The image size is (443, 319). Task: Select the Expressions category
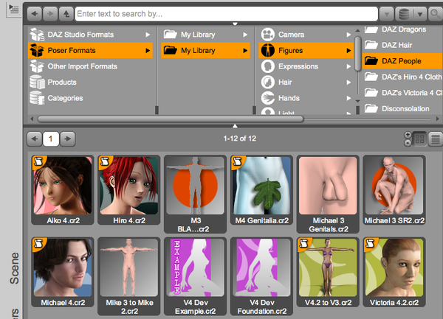point(306,66)
